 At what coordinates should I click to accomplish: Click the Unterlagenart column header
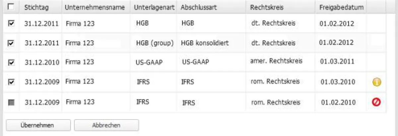point(155,7)
